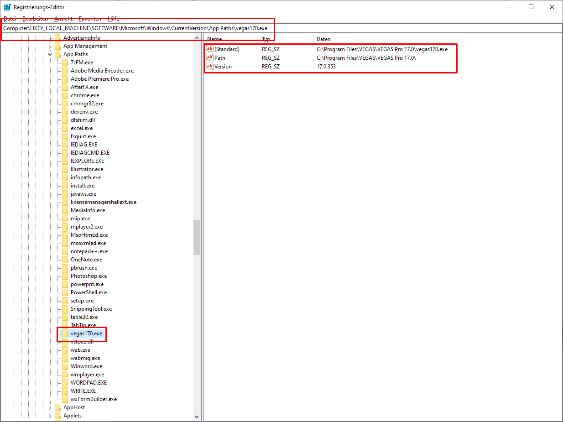The image size is (563, 422).
Task: Click the Winword.exe folder icon
Action: tap(65, 366)
